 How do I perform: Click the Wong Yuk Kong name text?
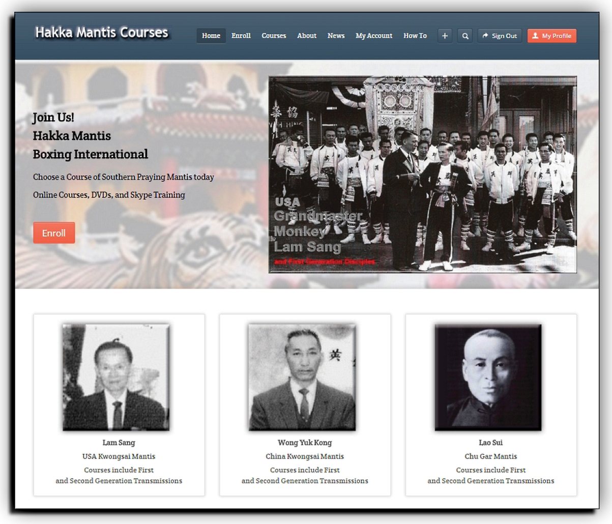[305, 443]
